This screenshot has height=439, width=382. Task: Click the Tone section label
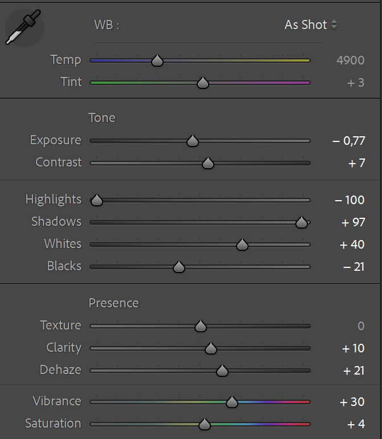point(102,118)
